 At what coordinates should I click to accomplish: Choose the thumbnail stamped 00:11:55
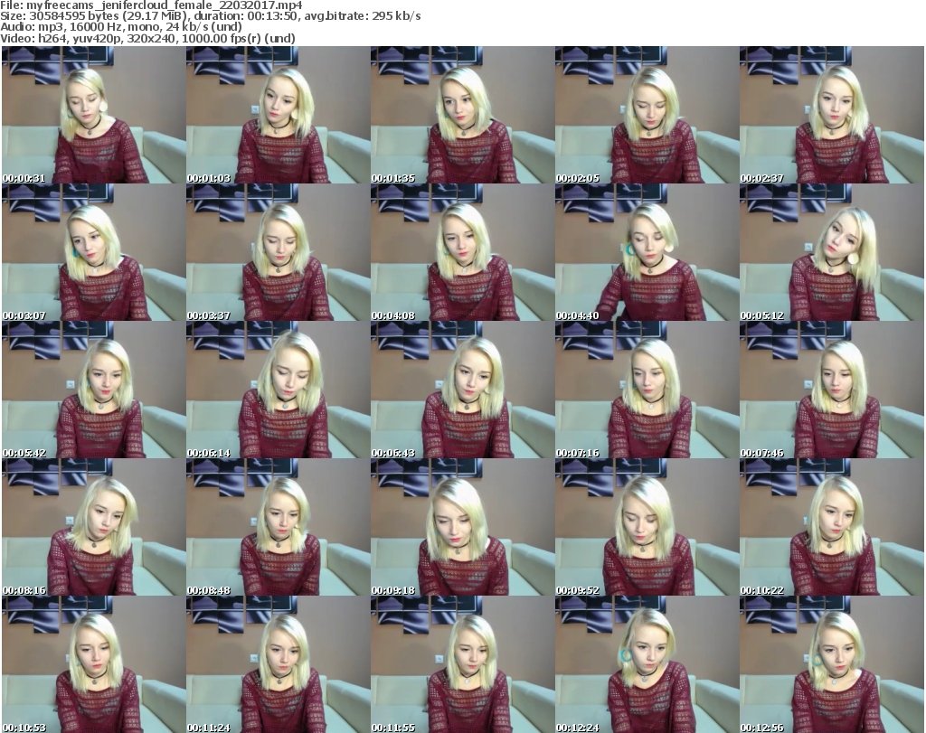point(462,664)
